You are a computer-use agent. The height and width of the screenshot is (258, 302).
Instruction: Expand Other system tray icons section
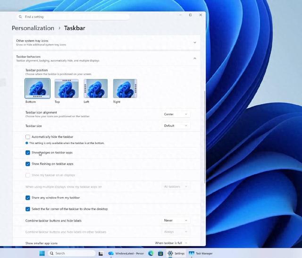point(195,43)
